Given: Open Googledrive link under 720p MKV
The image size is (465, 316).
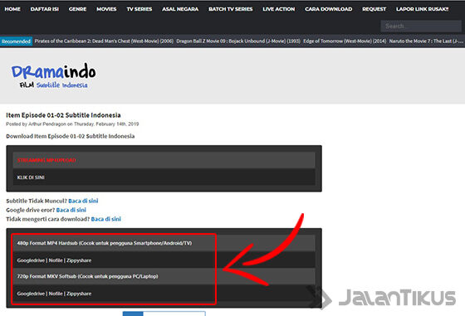Looking at the screenshot, I should 31,294.
